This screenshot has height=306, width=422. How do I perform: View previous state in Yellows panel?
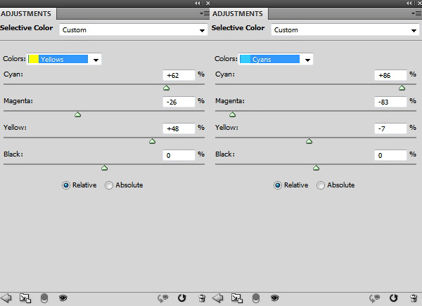[163, 298]
